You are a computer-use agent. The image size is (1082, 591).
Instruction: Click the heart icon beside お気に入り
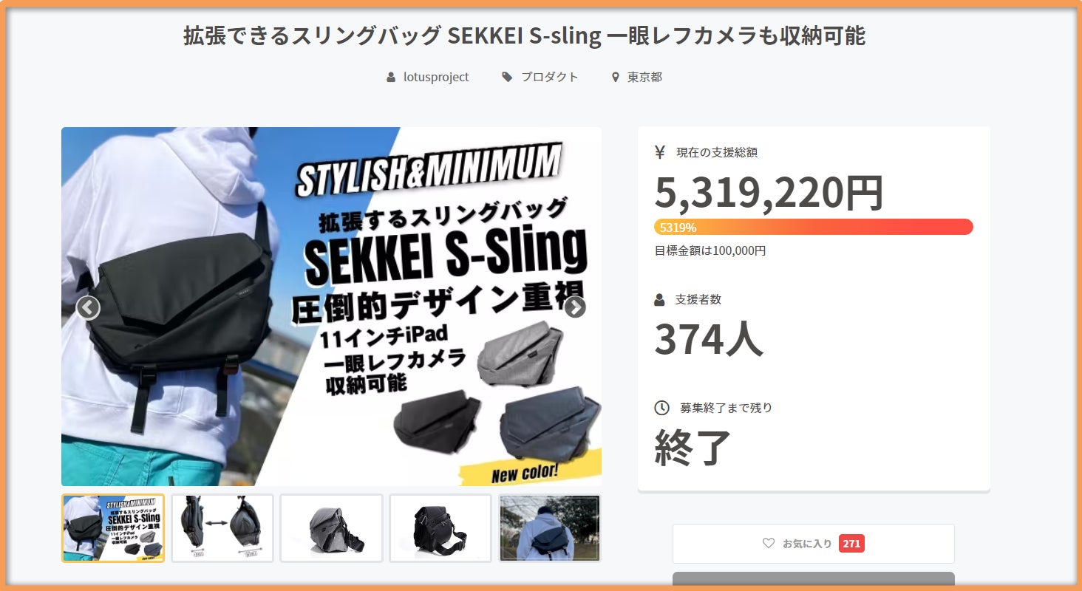[769, 543]
